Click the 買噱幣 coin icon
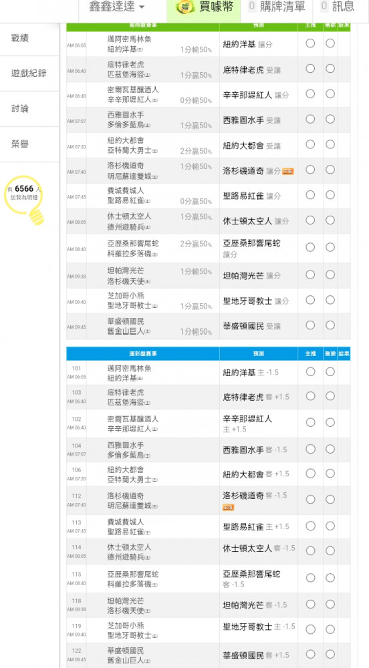 tap(185, 7)
